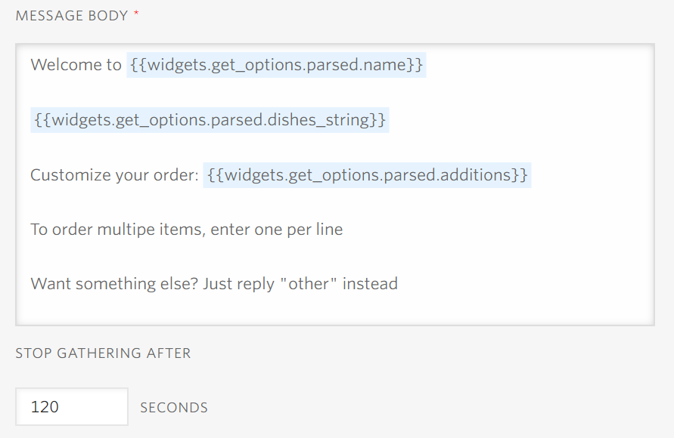Click the 120 seconds input field
This screenshot has width=674, height=438.
coord(71,407)
